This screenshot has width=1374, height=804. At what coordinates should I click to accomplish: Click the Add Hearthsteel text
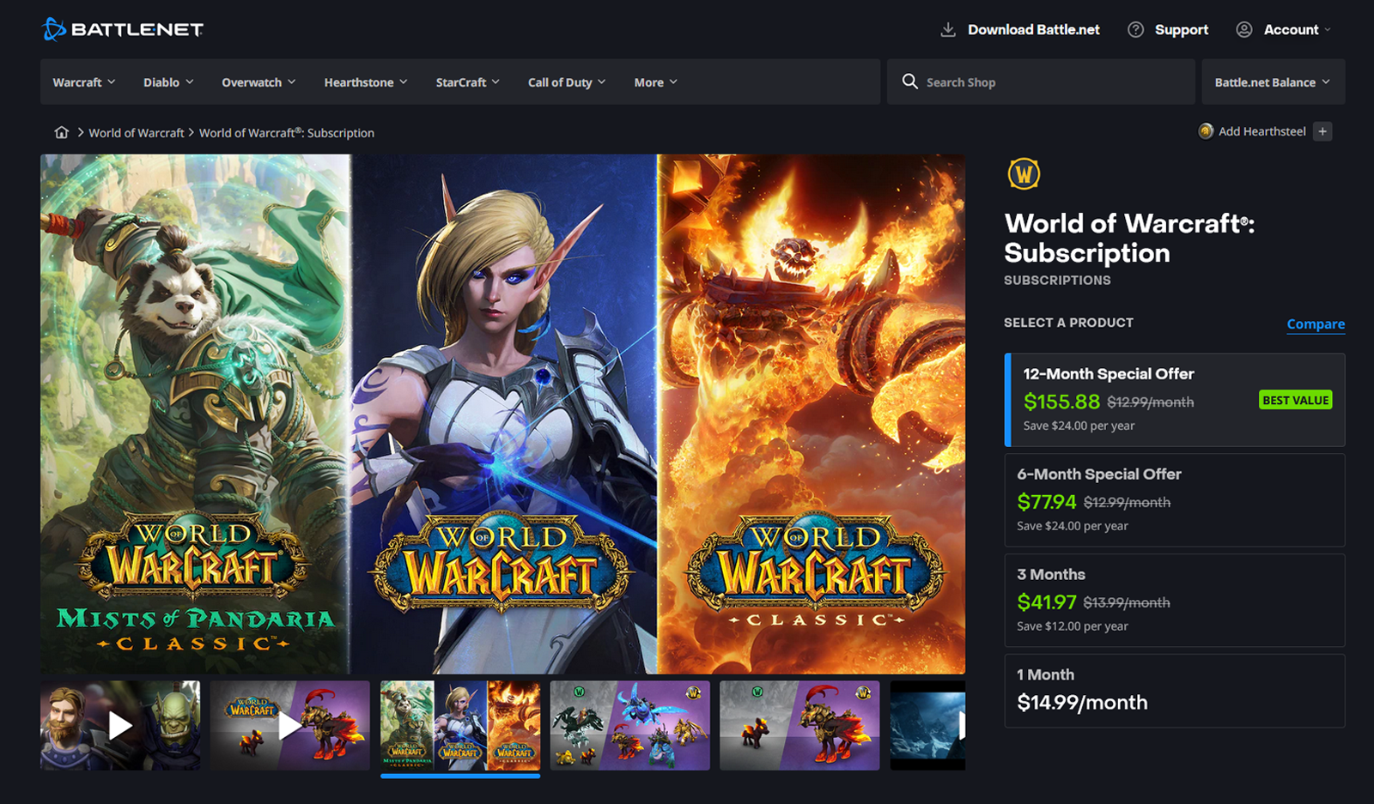1262,131
